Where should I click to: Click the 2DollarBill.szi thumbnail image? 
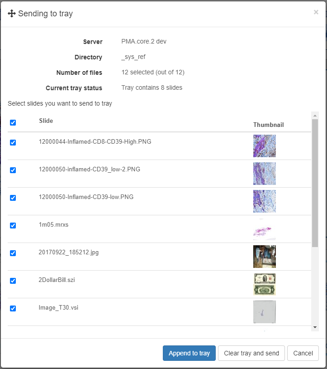point(264,284)
